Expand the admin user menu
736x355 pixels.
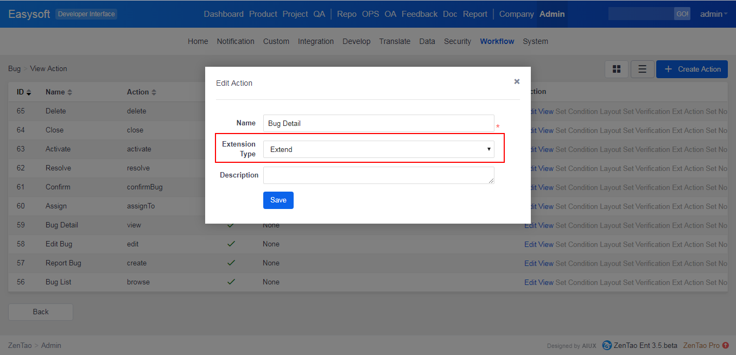coord(713,14)
